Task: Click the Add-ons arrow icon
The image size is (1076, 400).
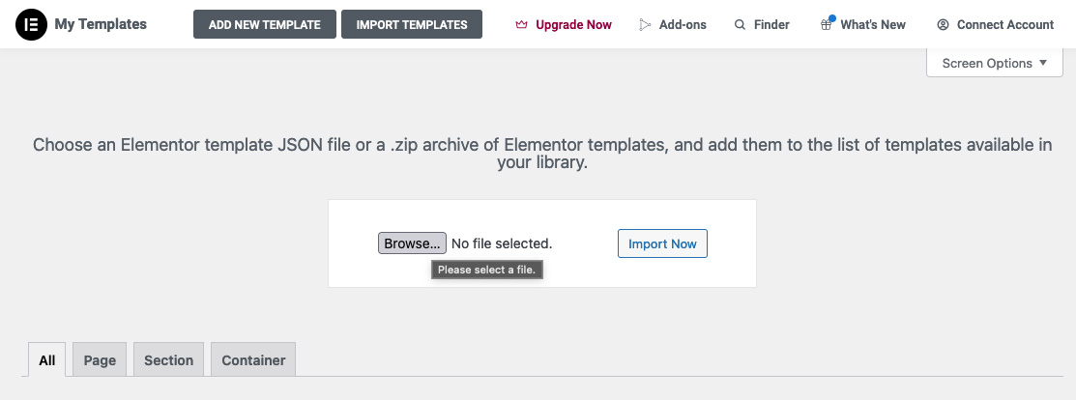Action: coord(645,25)
